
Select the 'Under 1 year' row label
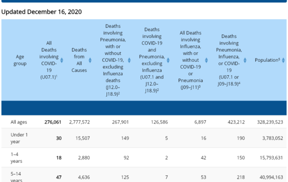[19, 138]
